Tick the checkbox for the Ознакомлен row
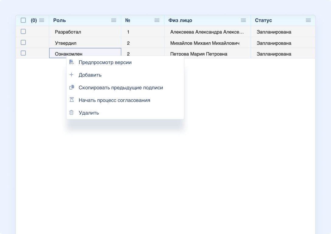The height and width of the screenshot is (234, 331). 23,53
